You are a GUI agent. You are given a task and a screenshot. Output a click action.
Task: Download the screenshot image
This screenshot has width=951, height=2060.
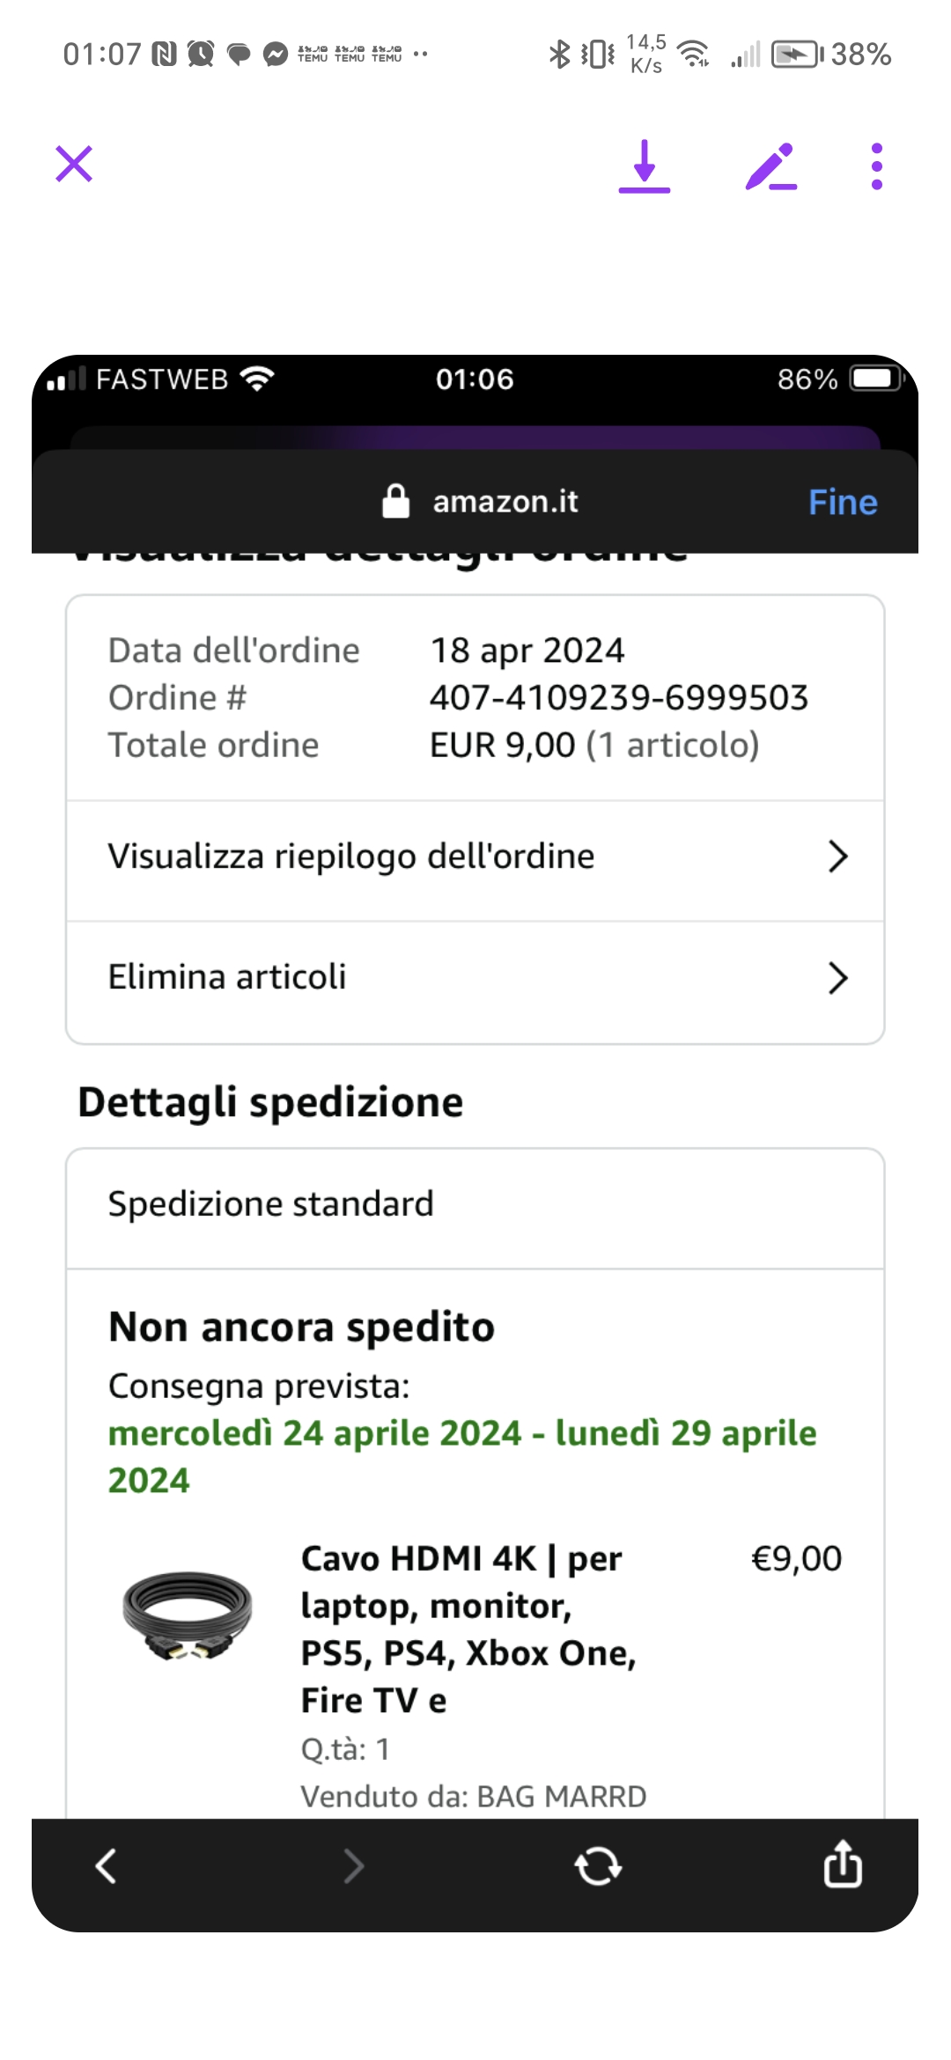(645, 166)
